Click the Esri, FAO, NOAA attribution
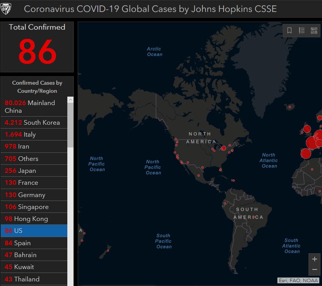The width and height of the screenshot is (322, 286). [298, 281]
